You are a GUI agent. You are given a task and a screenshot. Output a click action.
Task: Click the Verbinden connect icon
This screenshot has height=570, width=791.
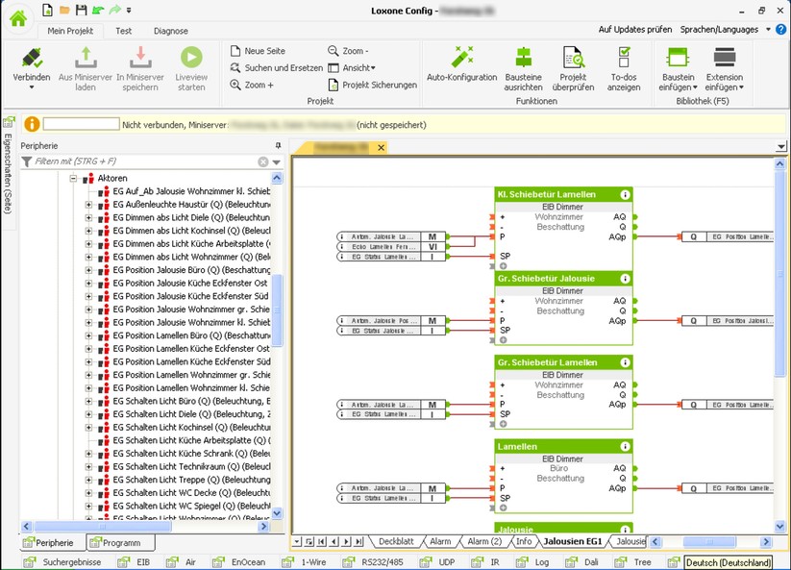tap(32, 58)
